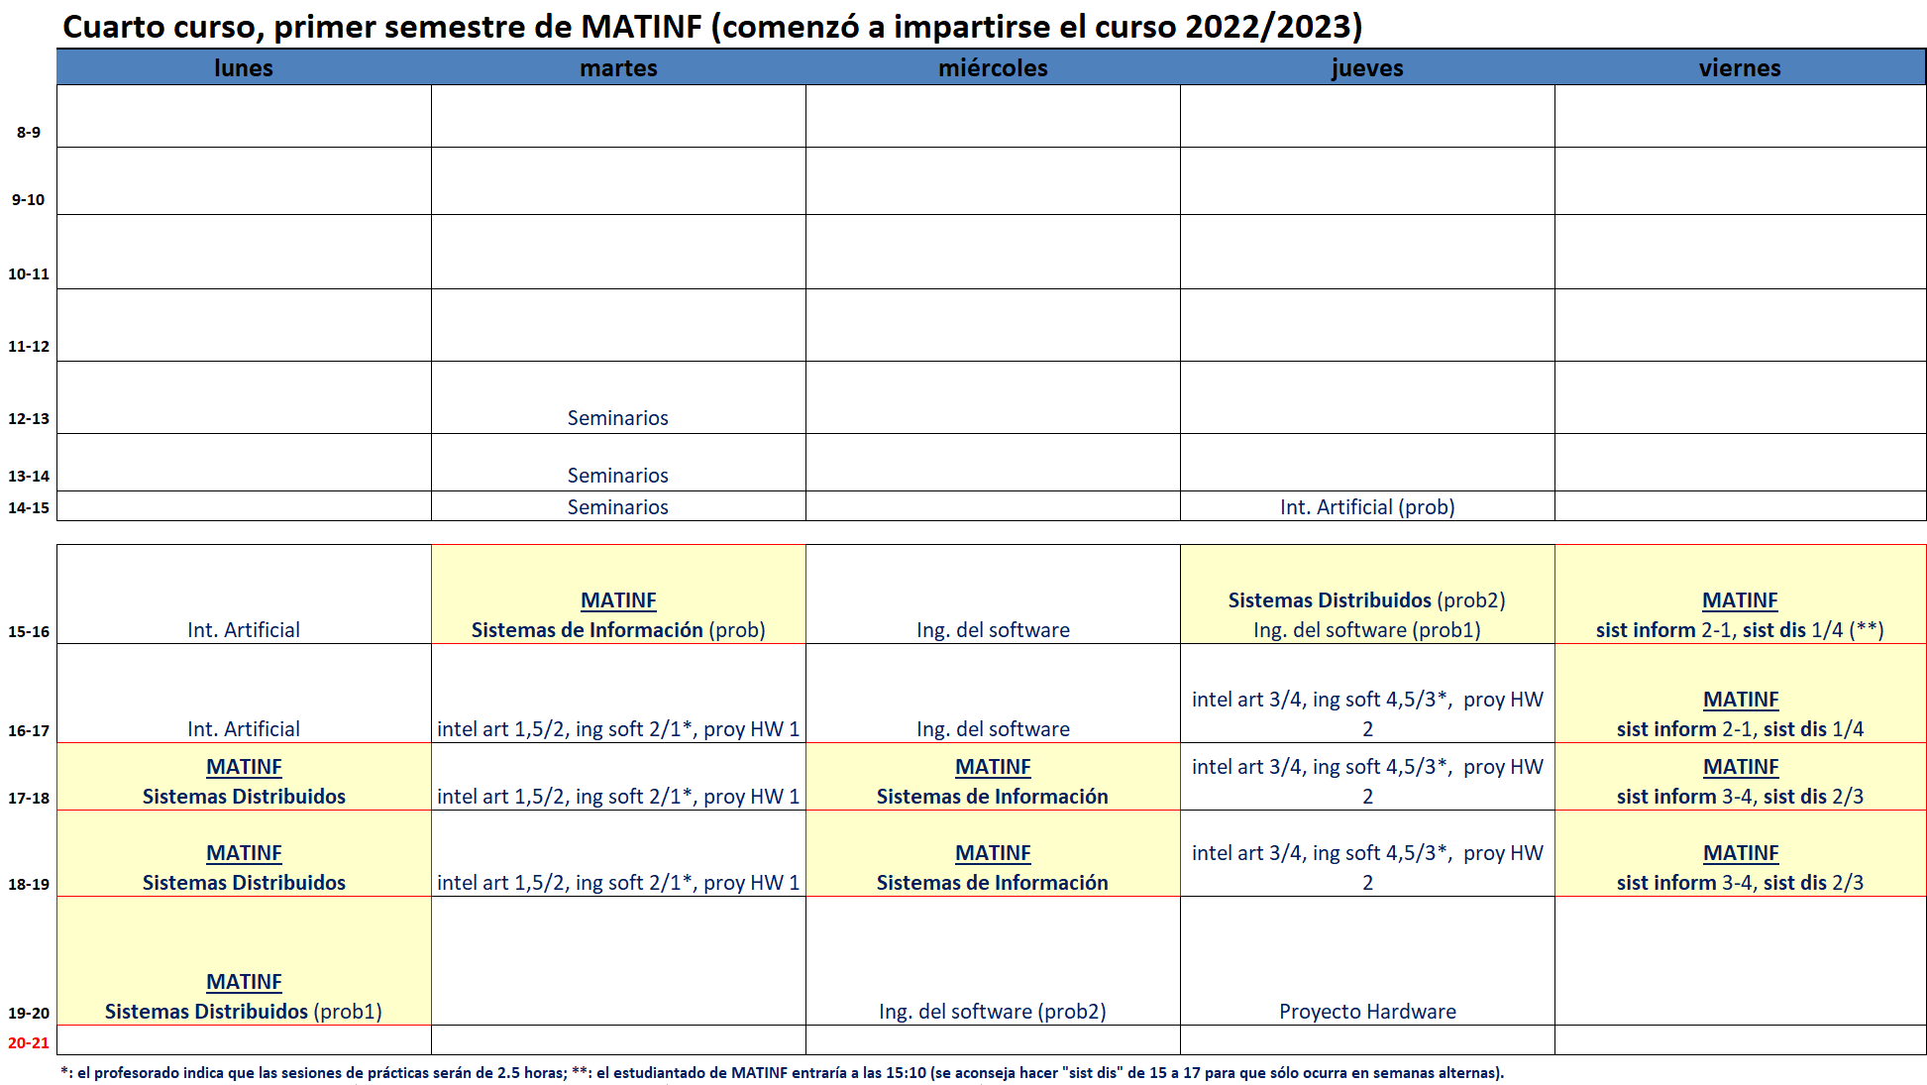Open MATINF link in viernes 17-18 cell
Screen dimensions: 1927x1085
1741,767
